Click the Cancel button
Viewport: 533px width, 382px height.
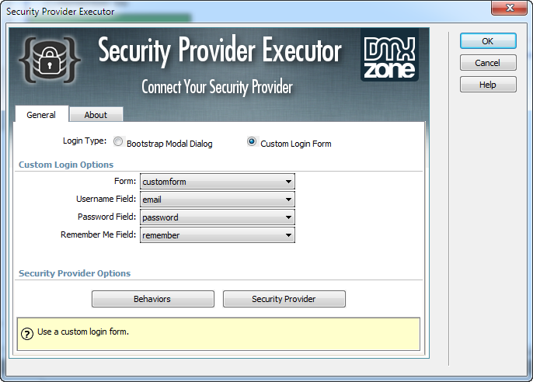[x=488, y=63]
